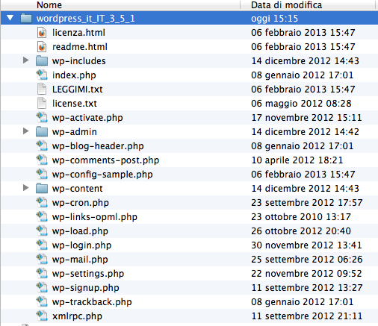Select the license.txt file name
This screenshot has height=326, width=378.
(75, 104)
